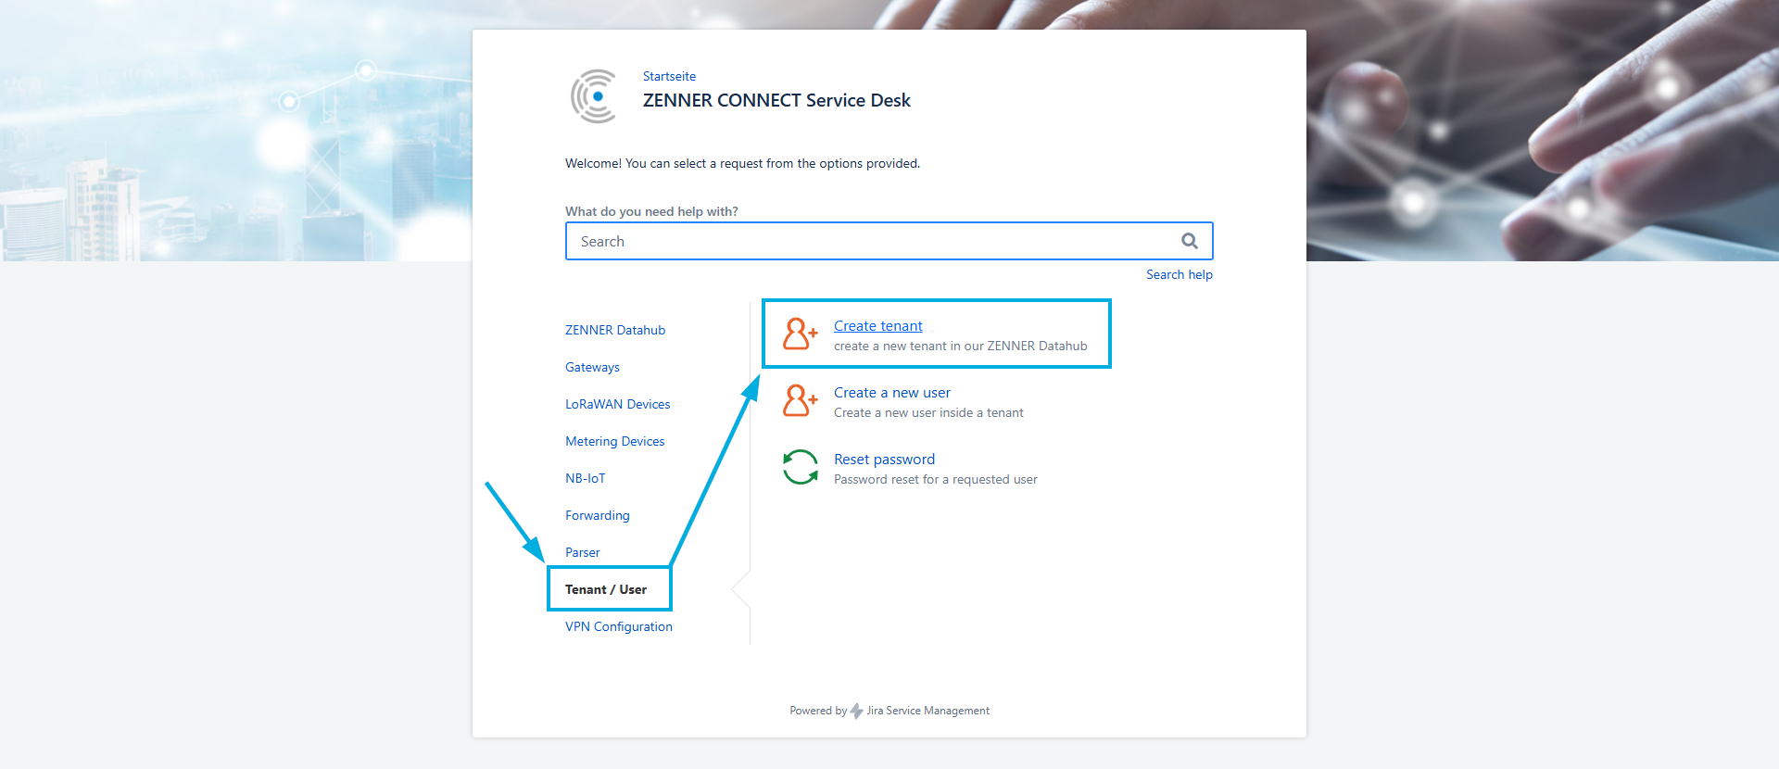This screenshot has width=1779, height=769.
Task: Select the Gateways category
Action: pos(592,367)
